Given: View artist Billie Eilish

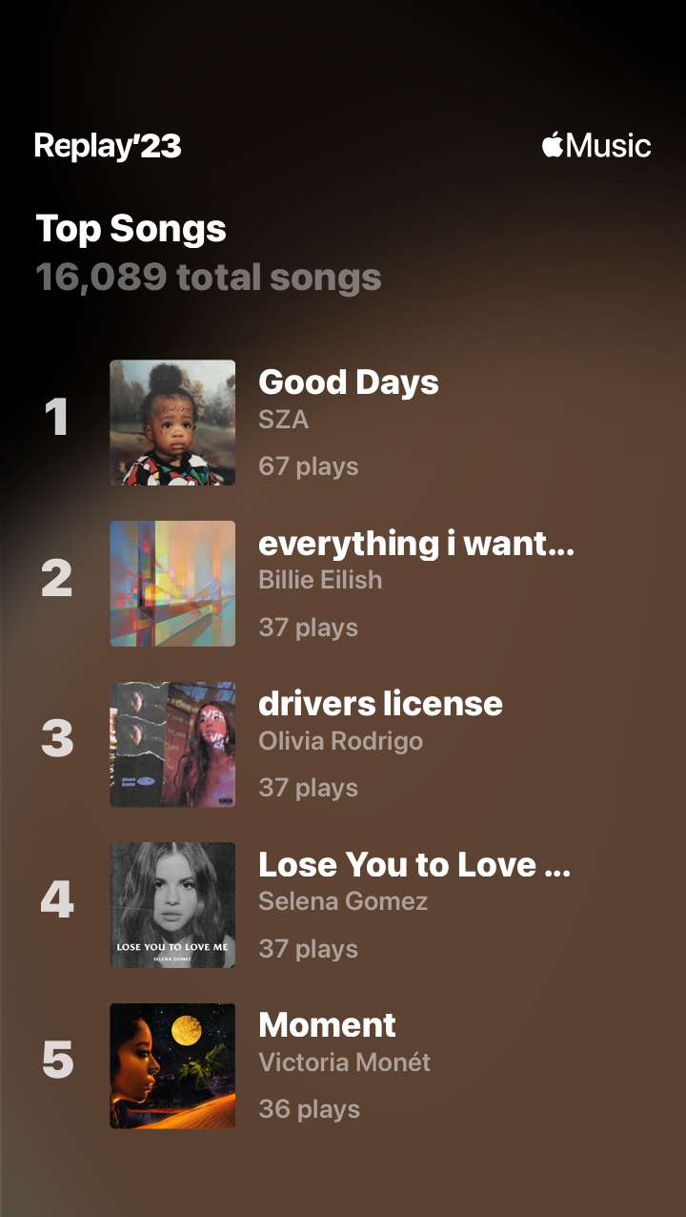Looking at the screenshot, I should (320, 580).
